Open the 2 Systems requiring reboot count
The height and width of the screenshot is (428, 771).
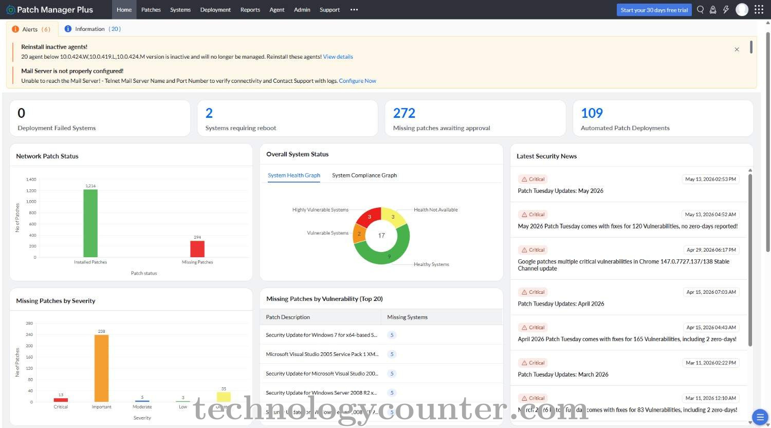[x=209, y=113]
